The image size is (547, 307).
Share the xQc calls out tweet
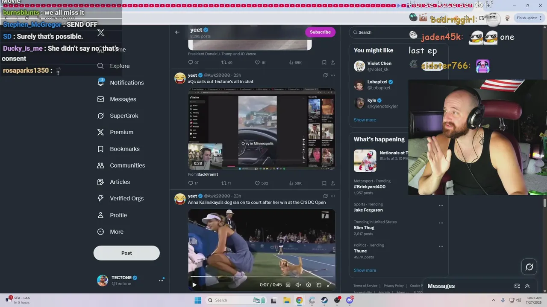point(333,183)
